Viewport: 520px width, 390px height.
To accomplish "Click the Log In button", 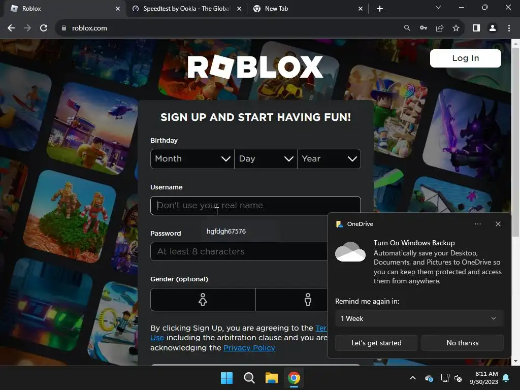I will point(465,58).
